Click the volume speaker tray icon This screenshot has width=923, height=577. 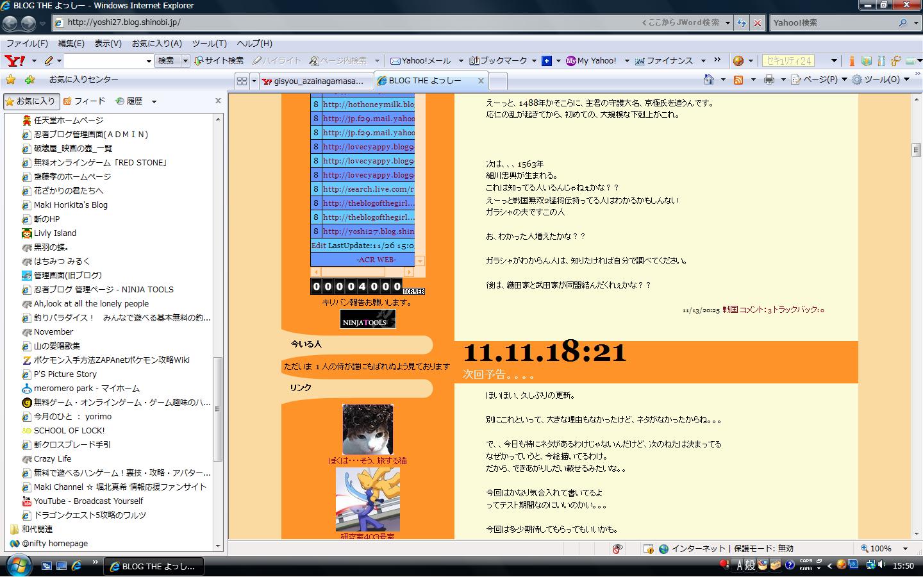tap(883, 565)
